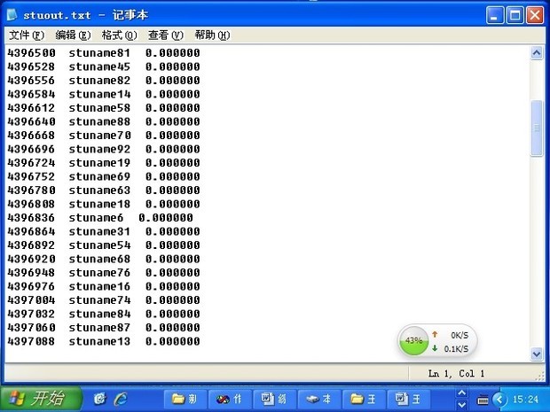
Task: Click the number 4396500 in first line
Action: (x=31, y=53)
